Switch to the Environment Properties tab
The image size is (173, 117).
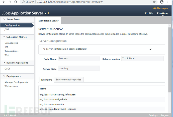coord(68,79)
